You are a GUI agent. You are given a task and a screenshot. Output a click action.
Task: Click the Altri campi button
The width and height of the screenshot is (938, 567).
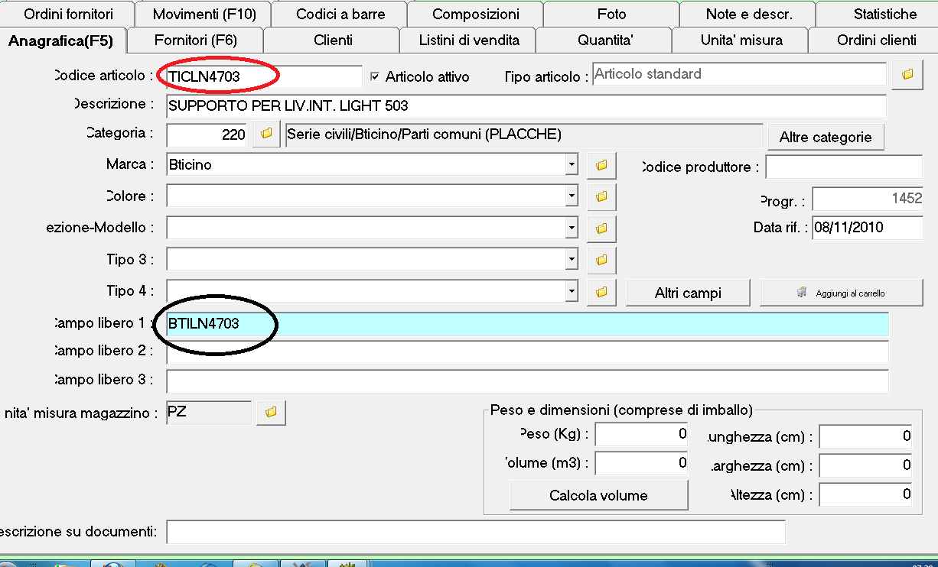pos(687,293)
